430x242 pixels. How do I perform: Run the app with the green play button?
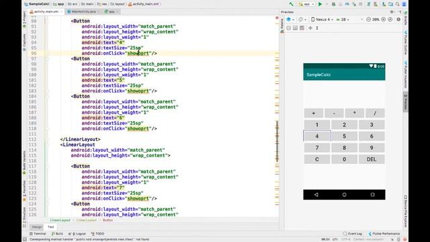point(320,4)
